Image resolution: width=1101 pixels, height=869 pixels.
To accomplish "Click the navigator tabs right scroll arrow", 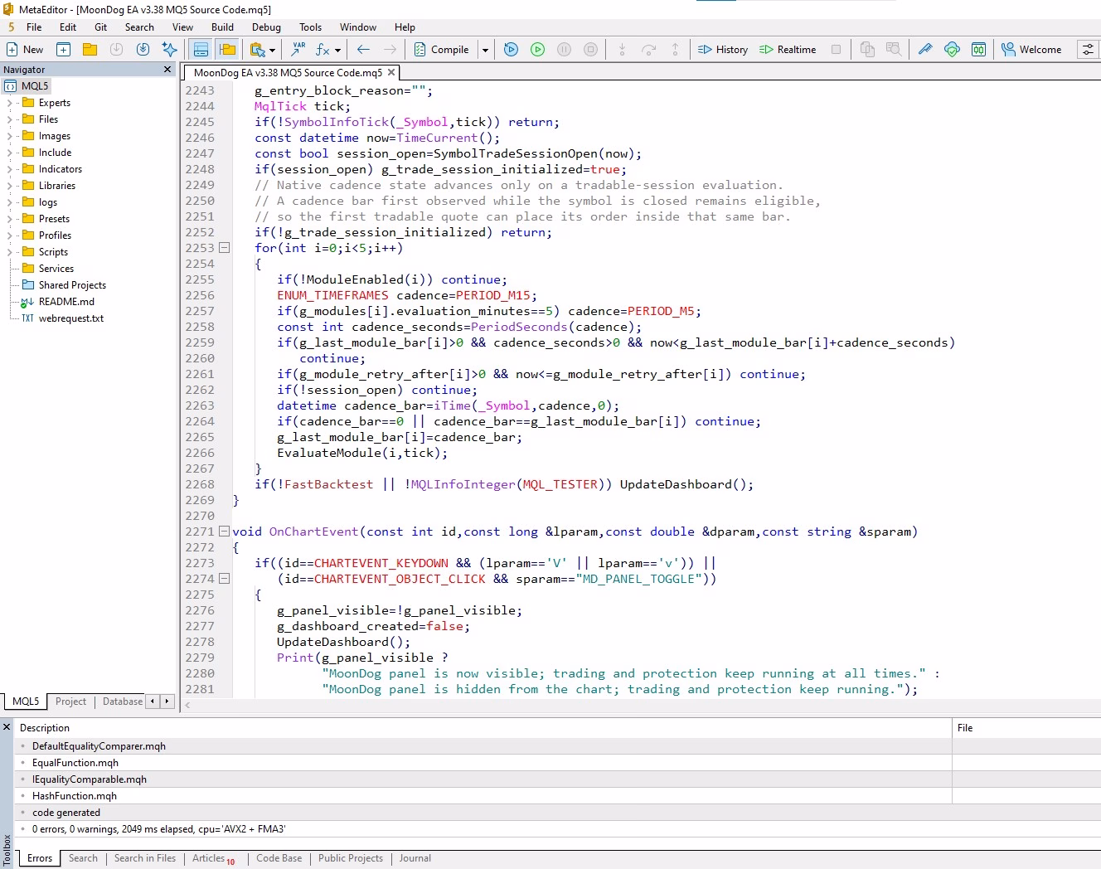I will 167,702.
